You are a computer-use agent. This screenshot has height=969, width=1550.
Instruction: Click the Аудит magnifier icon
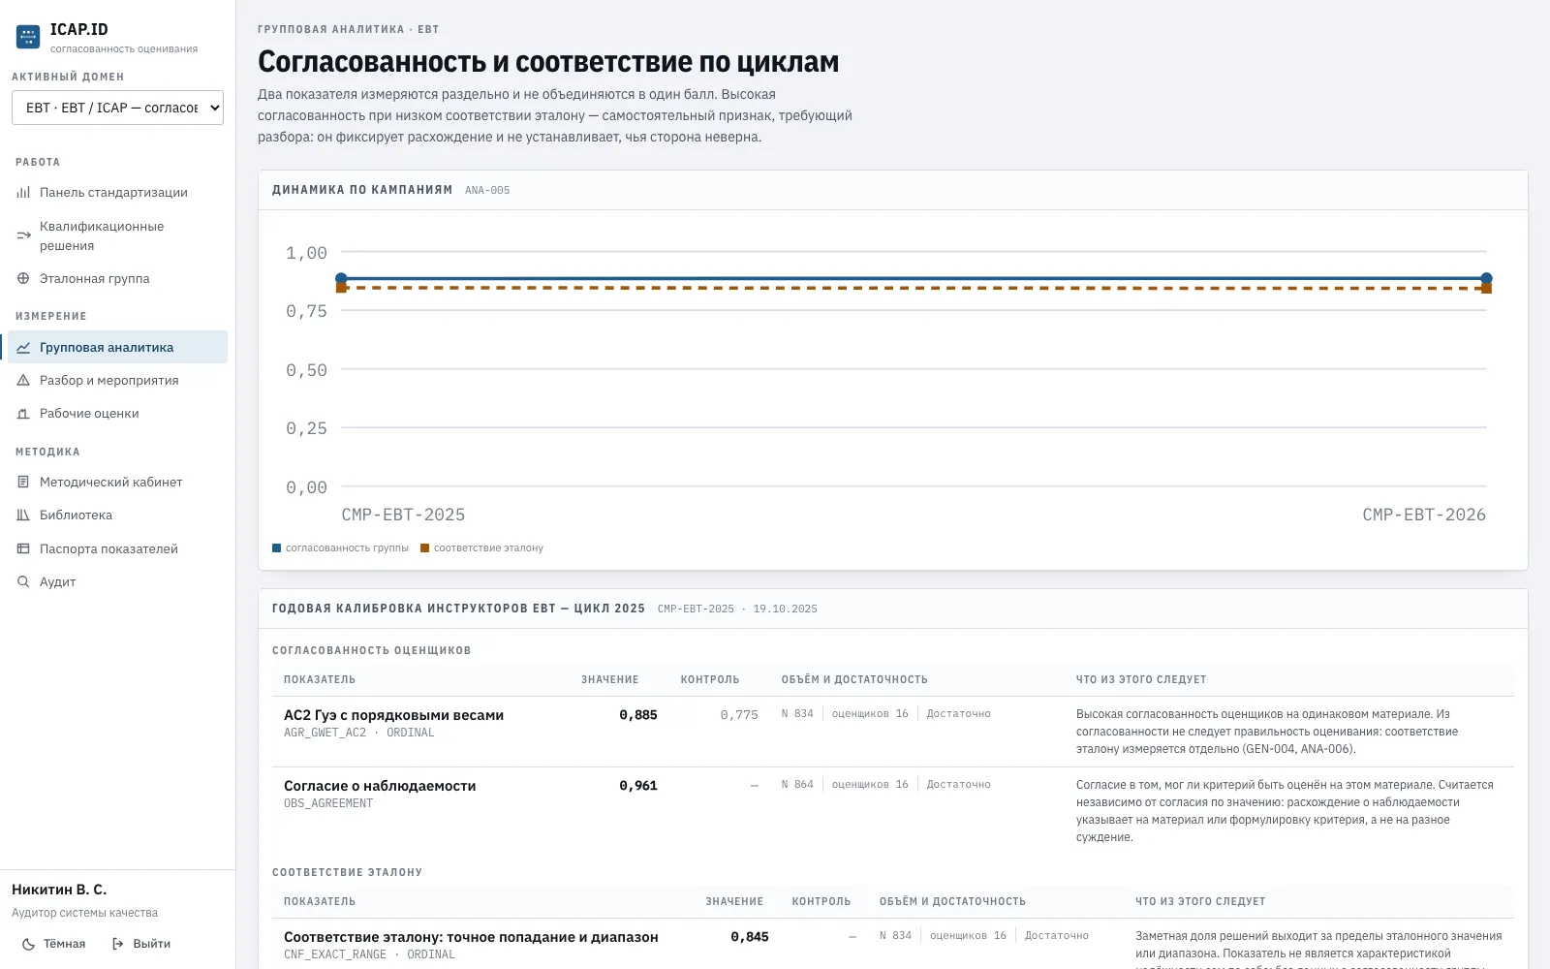point(23,581)
